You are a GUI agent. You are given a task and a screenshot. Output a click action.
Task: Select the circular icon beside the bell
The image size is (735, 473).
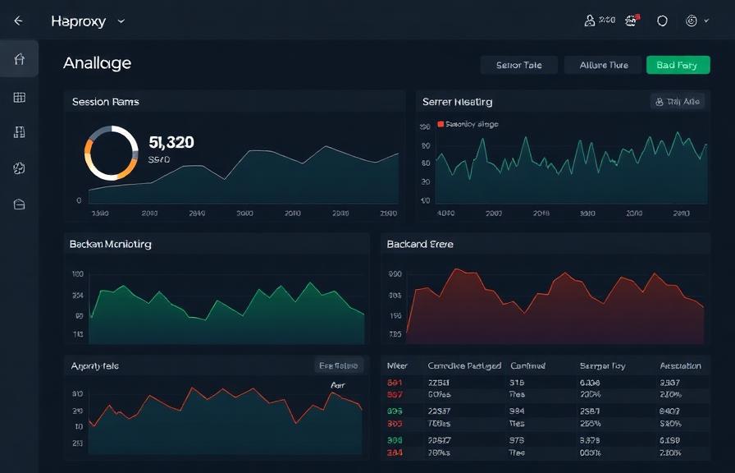click(662, 21)
